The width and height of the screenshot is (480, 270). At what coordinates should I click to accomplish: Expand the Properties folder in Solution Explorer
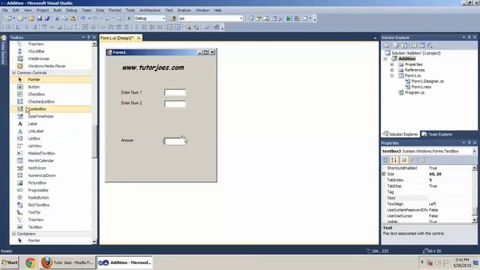[391, 64]
